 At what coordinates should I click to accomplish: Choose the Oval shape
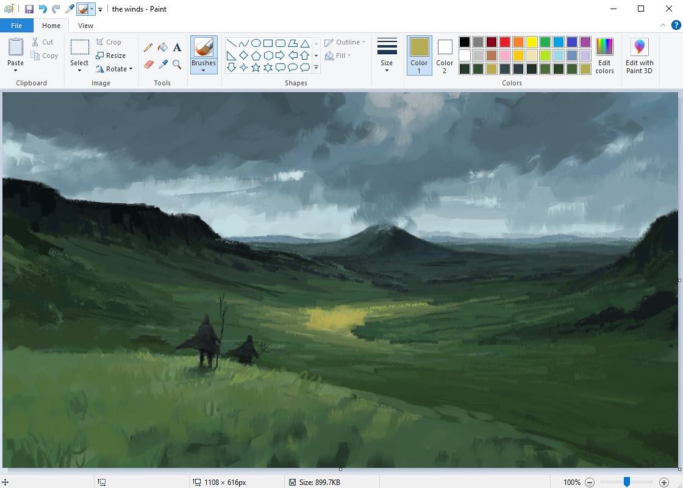(x=256, y=43)
